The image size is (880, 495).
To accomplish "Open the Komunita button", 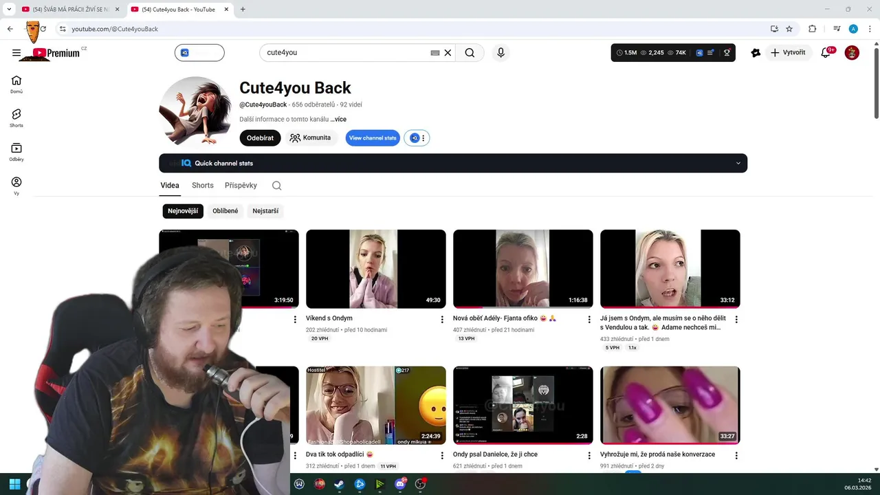I will click(x=311, y=138).
